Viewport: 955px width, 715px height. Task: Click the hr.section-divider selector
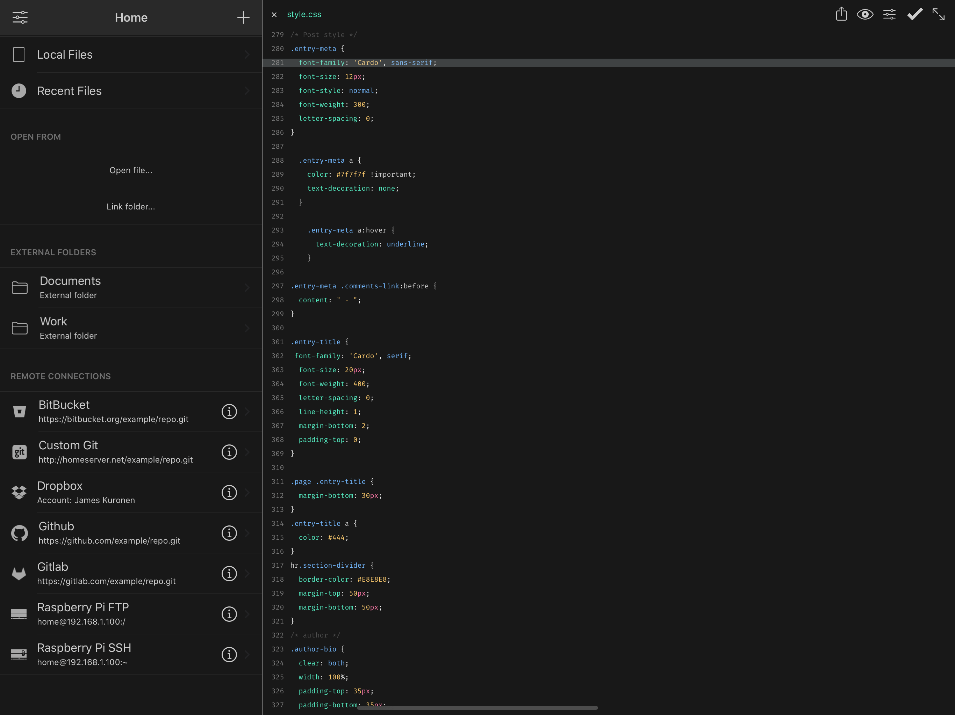point(328,565)
